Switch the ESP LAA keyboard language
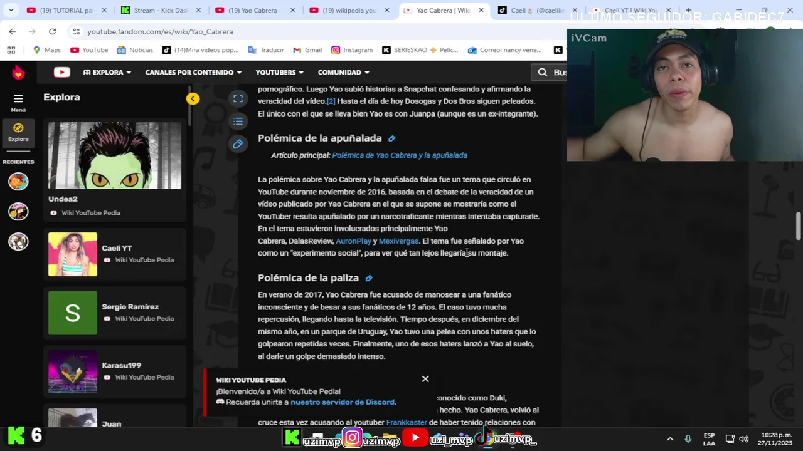The width and height of the screenshot is (803, 451). click(709, 439)
